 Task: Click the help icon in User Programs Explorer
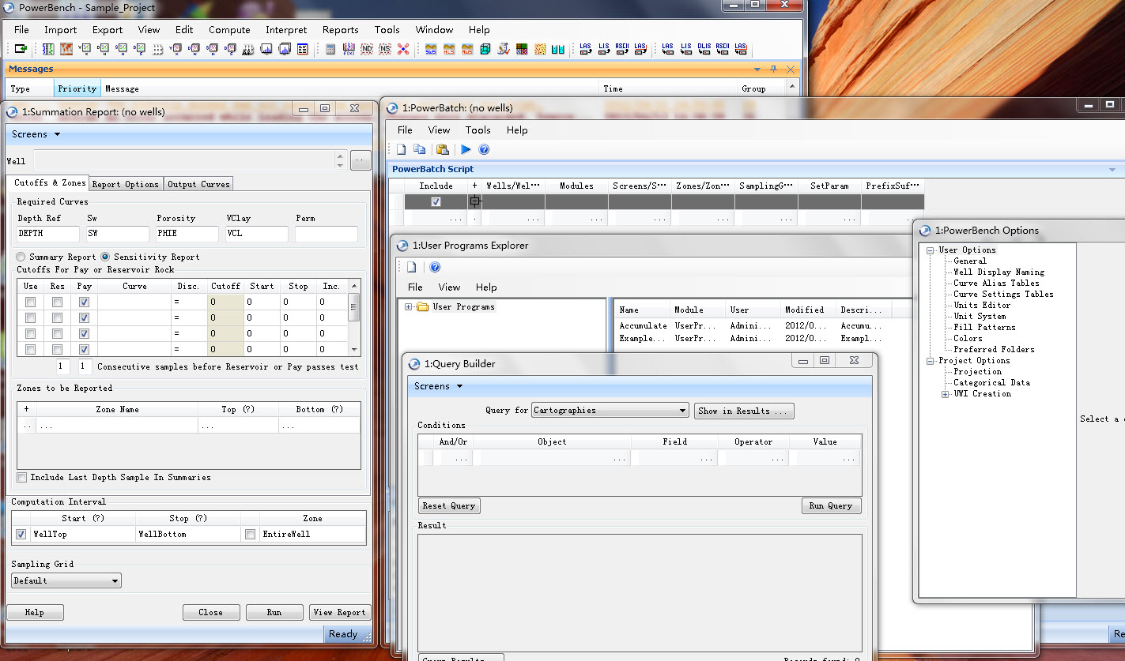click(435, 267)
